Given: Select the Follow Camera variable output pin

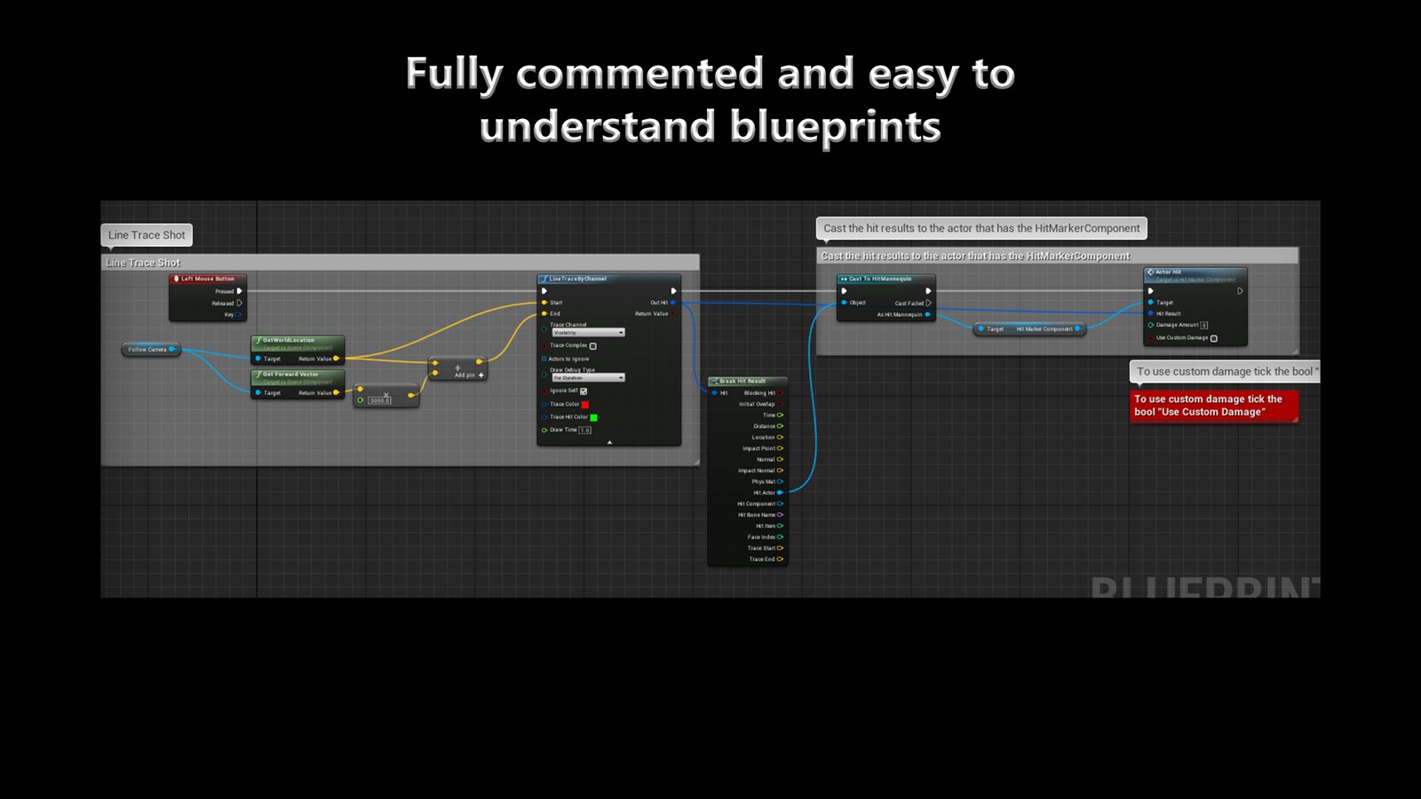Looking at the screenshot, I should 172,348.
